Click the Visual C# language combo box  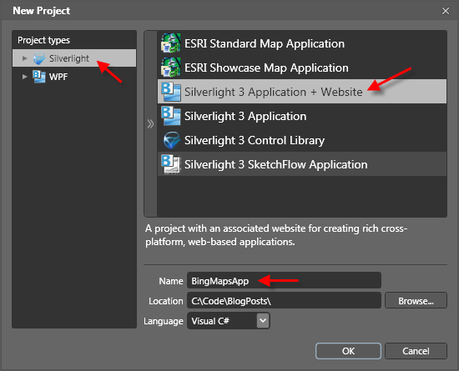[x=229, y=321]
